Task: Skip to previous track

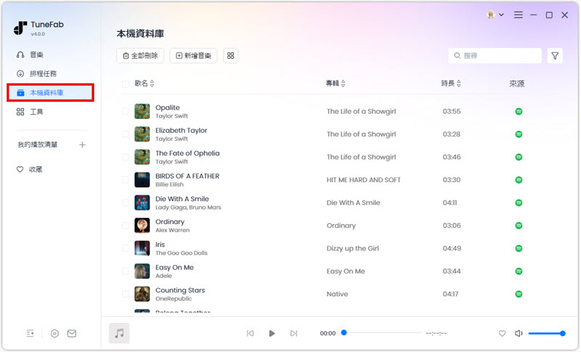Action: point(251,334)
